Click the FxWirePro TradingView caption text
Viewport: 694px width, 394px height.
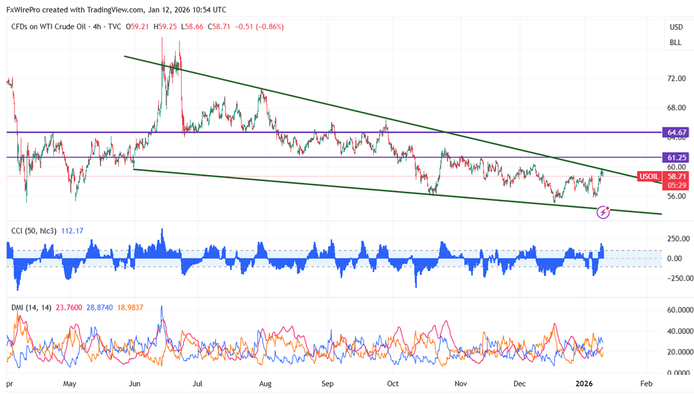pyautogui.click(x=116, y=9)
